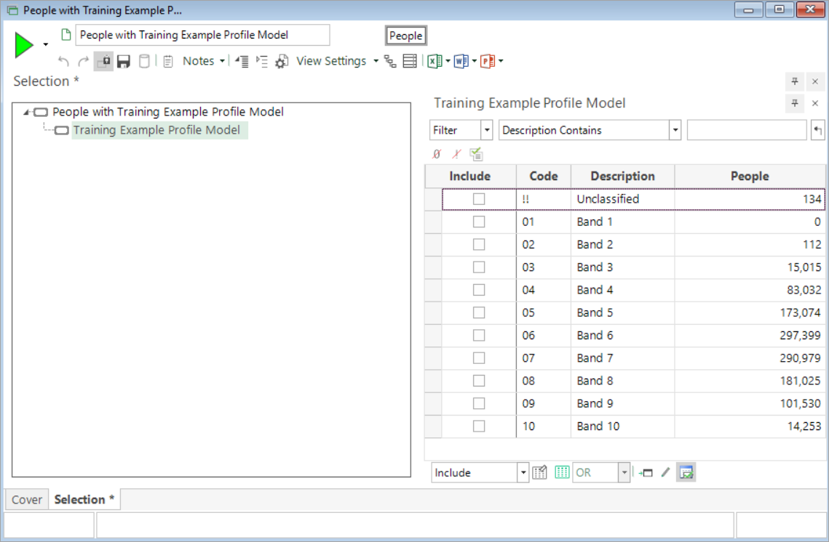Click the filter text input box
Screen dimensions: 829x542
coord(747,130)
